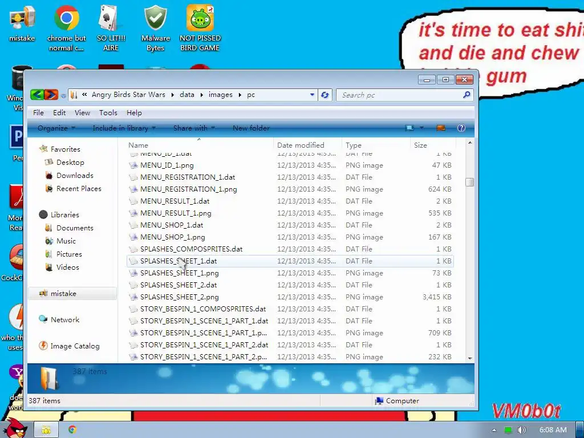Select STORY_BESPIN_1_COMPOSPRITES.dat file
Screen dimensions: 584x438
click(203, 309)
